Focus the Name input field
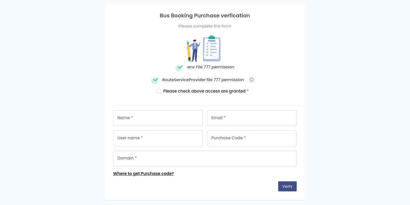This screenshot has width=410, height=205. coord(158,118)
